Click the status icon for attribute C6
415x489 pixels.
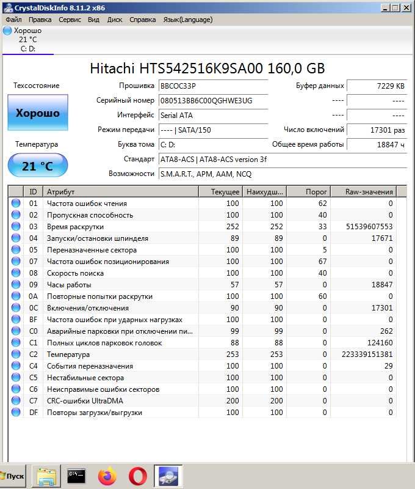16,389
